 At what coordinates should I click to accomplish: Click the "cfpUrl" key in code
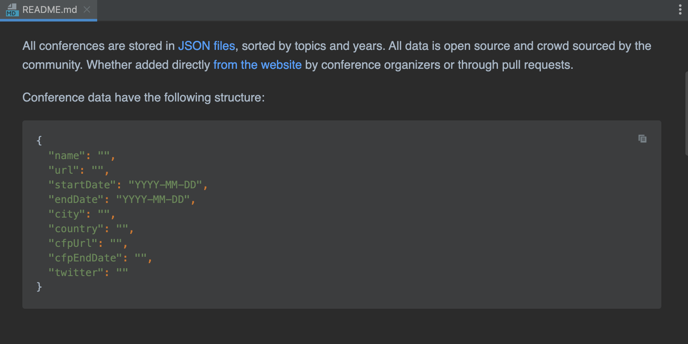(x=73, y=243)
